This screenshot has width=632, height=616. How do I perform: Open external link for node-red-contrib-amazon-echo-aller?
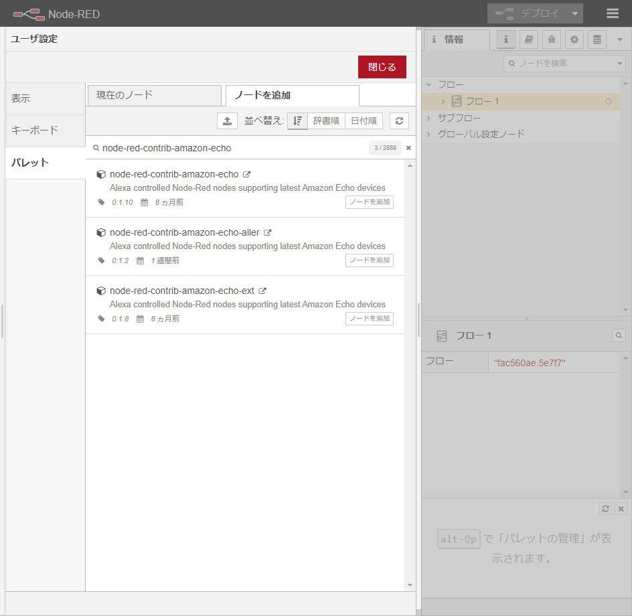[268, 232]
